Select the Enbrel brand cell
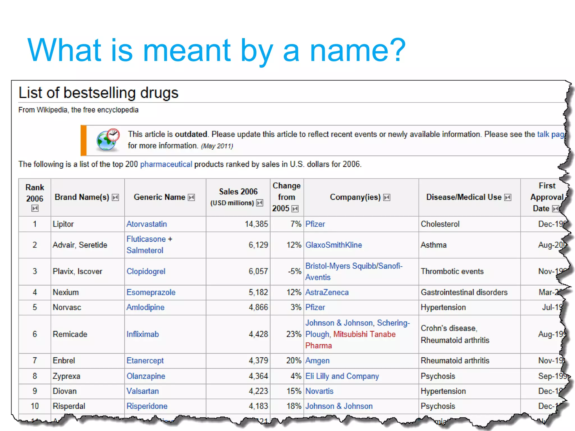575x431 pixels. (x=88, y=361)
